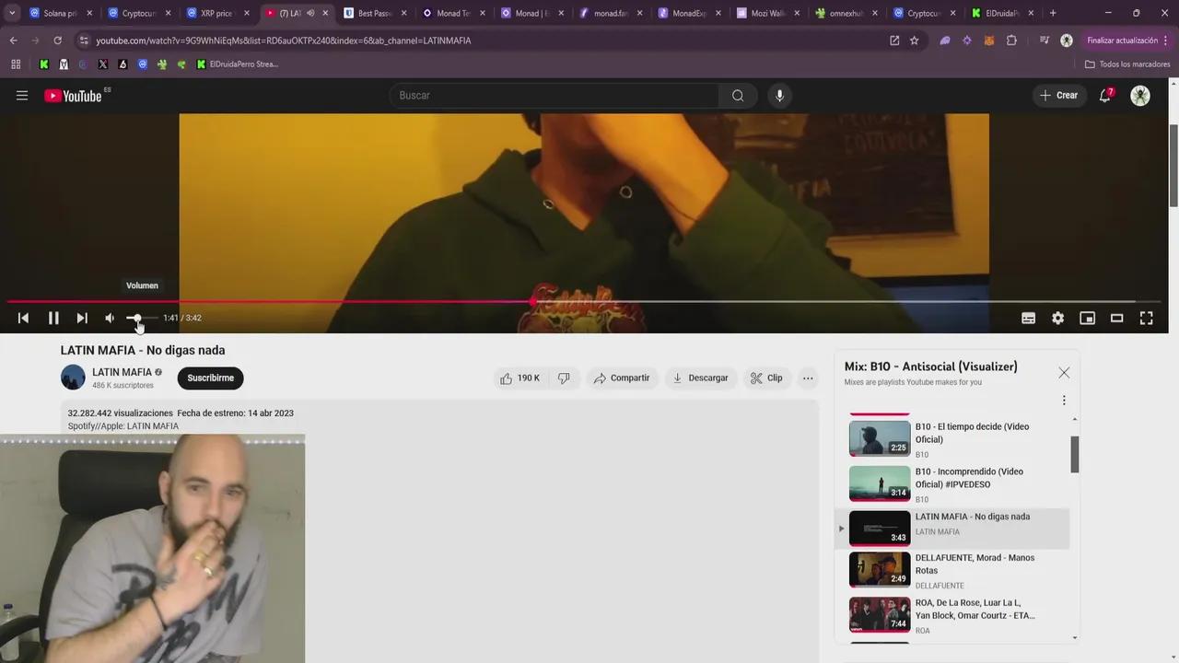
Task: Open the browser extensions puzzle icon
Action: click(x=1011, y=41)
